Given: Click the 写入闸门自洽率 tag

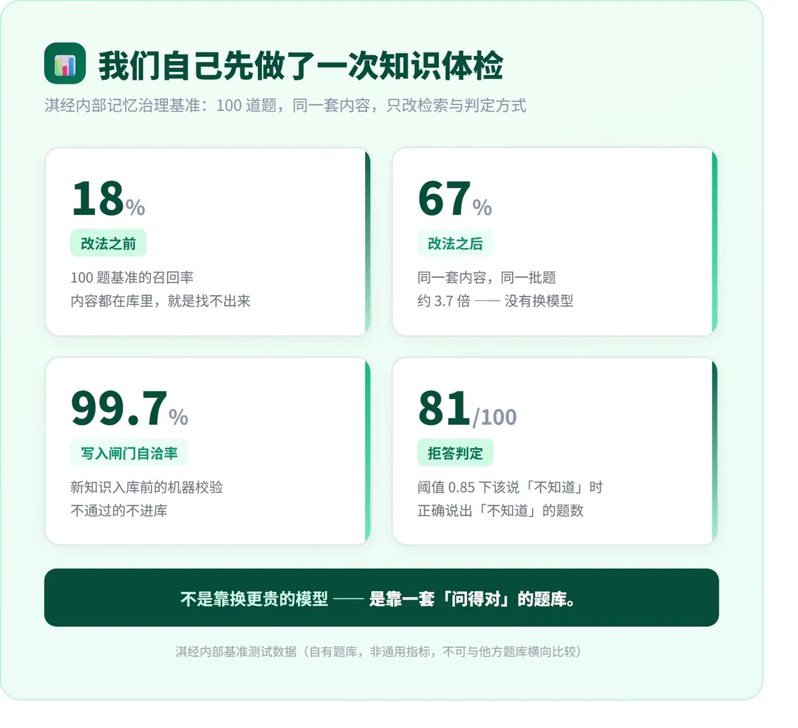Looking at the screenshot, I should (129, 453).
